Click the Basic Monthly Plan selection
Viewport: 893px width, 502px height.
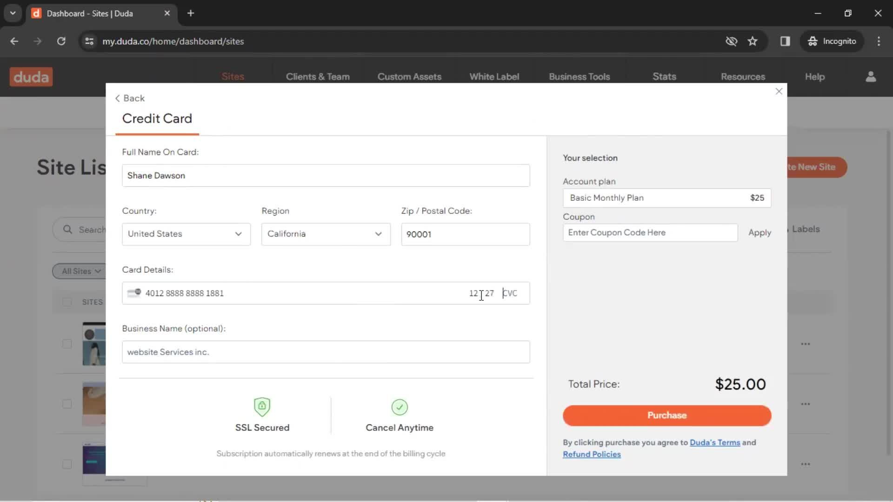pyautogui.click(x=667, y=198)
